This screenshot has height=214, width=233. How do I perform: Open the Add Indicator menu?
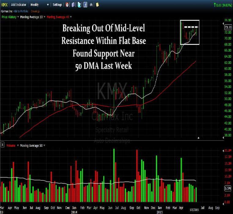[19, 5]
